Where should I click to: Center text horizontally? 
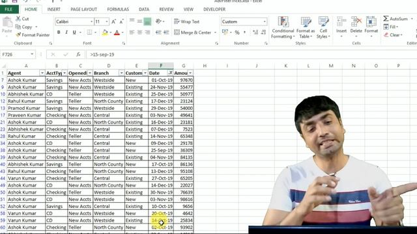click(x=139, y=32)
